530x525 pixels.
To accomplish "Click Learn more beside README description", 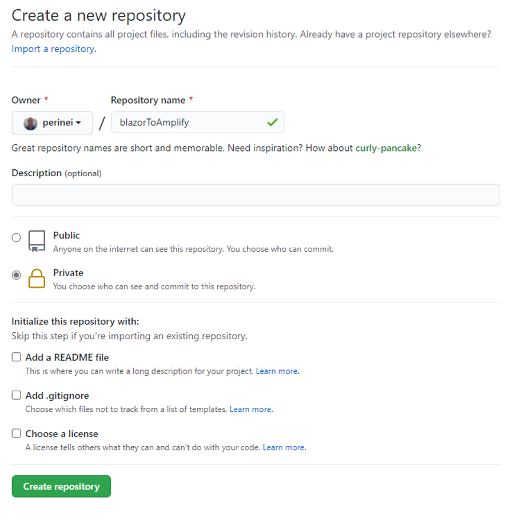I will (x=277, y=371).
